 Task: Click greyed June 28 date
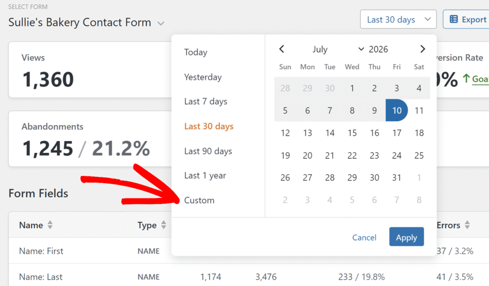click(285, 88)
